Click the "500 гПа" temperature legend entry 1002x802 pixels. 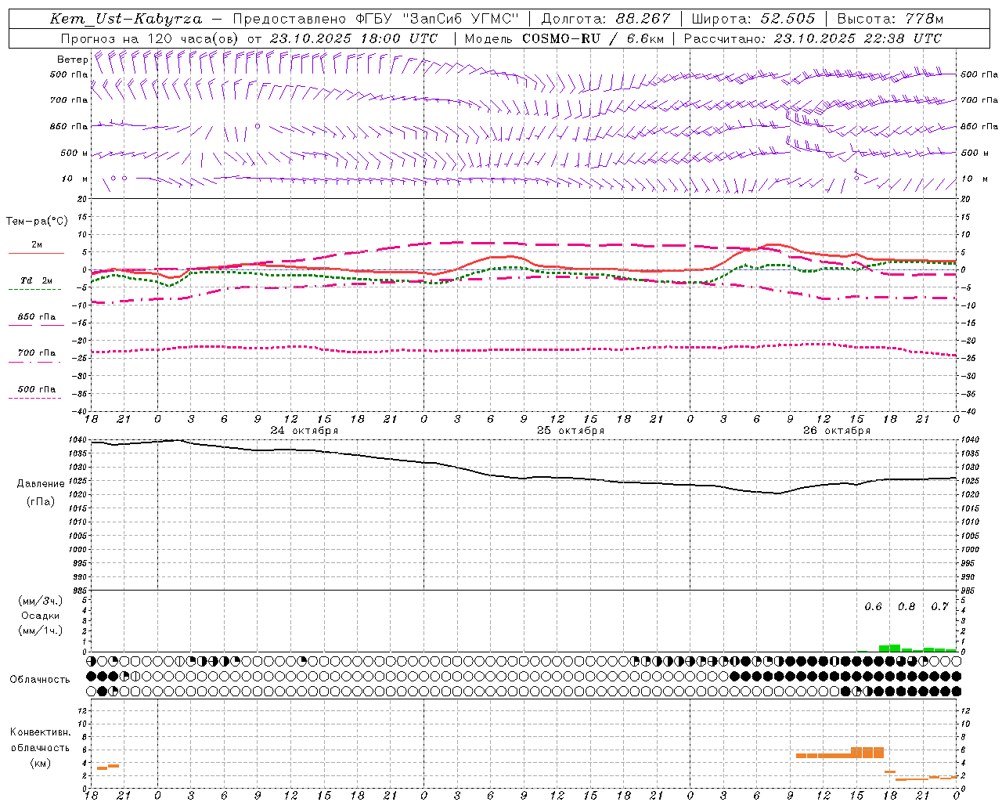[37, 389]
